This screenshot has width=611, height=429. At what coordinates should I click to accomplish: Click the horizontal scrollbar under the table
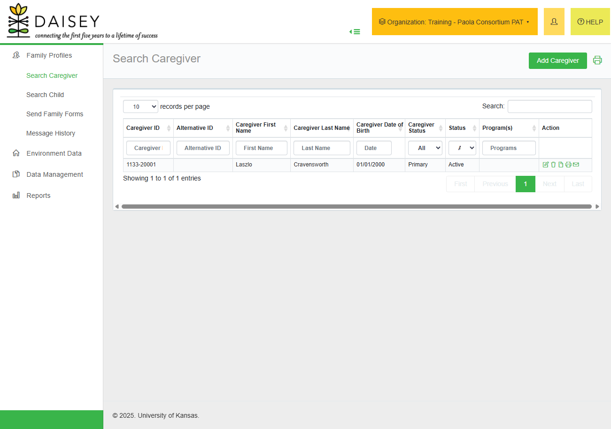356,206
